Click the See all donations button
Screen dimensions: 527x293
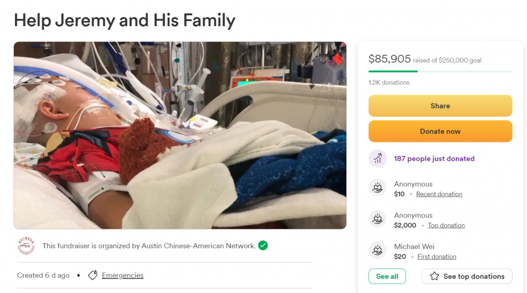point(387,277)
